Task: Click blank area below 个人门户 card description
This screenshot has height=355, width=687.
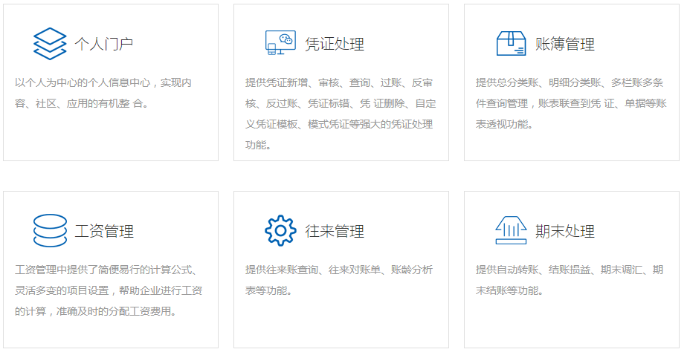Action: 110,137
